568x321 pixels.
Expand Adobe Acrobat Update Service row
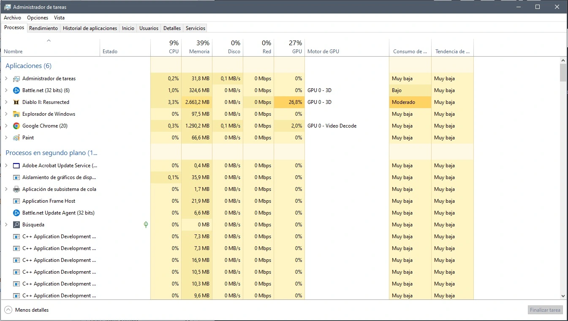click(x=6, y=166)
